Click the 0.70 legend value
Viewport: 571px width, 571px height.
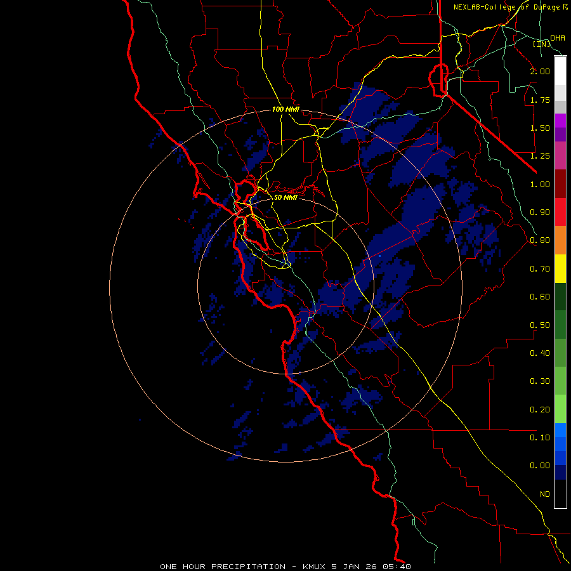pos(540,269)
